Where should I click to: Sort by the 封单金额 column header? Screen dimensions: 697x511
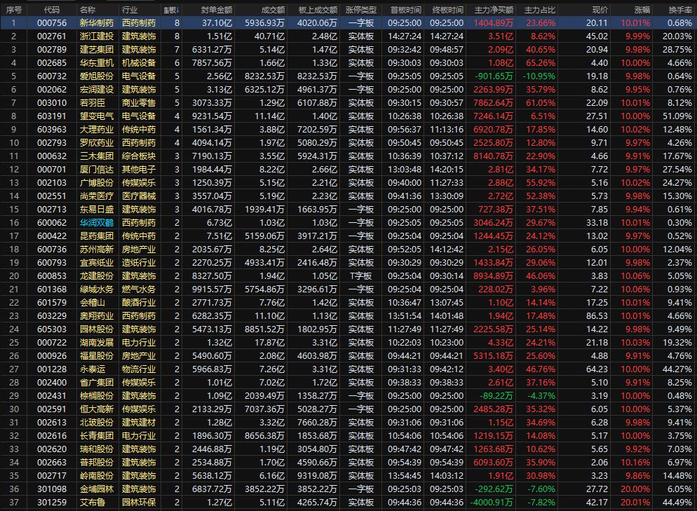click(217, 10)
